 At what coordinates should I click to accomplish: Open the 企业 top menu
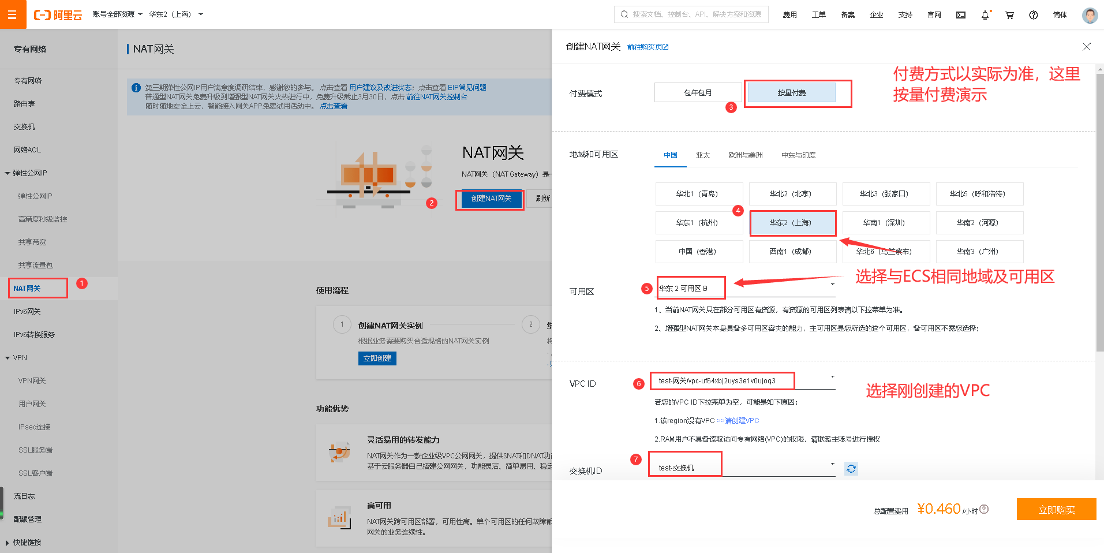(877, 15)
